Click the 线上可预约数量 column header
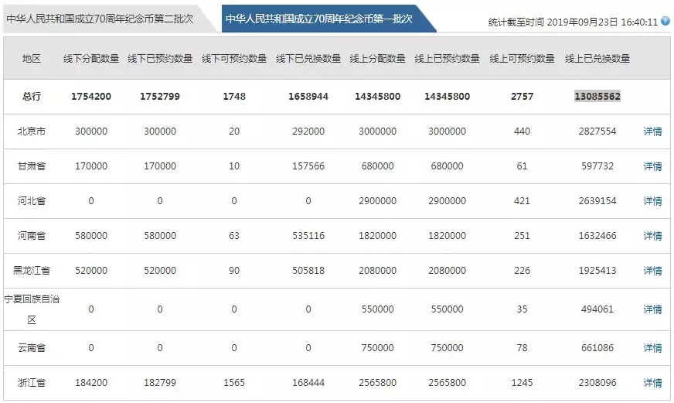 tap(522, 59)
